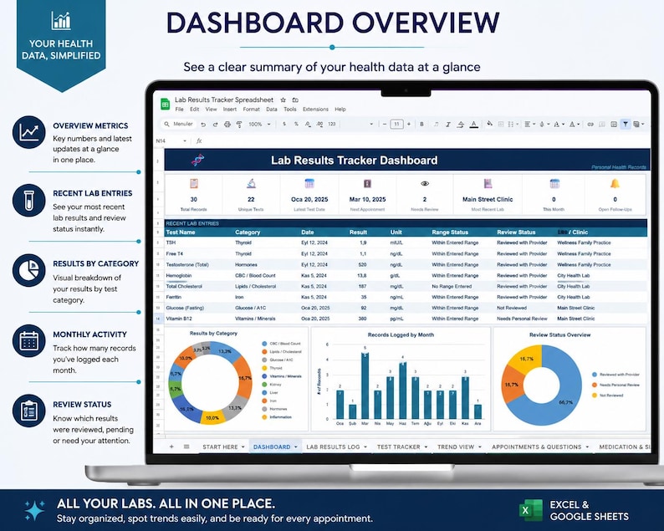Select the Paint format tool

click(x=239, y=125)
